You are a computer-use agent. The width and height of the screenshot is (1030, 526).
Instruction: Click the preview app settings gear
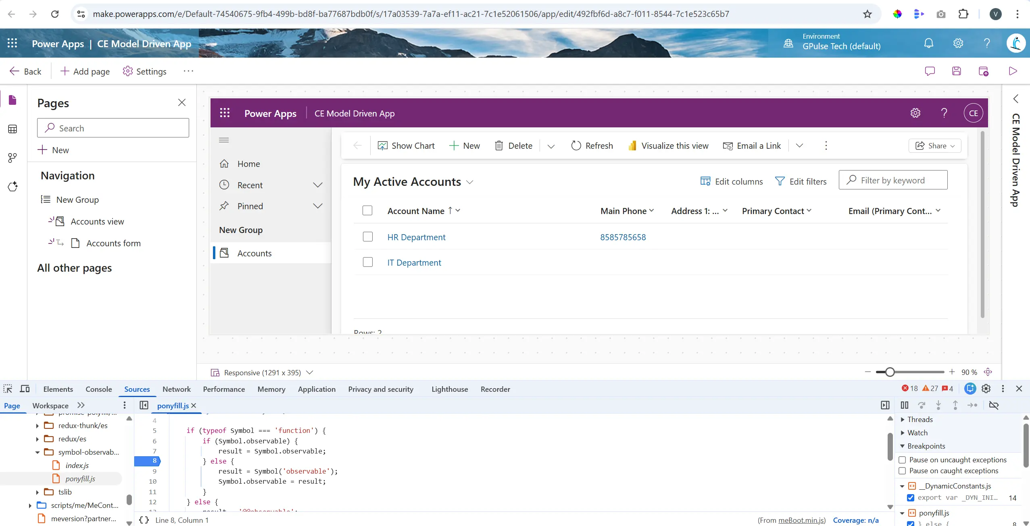pos(915,113)
